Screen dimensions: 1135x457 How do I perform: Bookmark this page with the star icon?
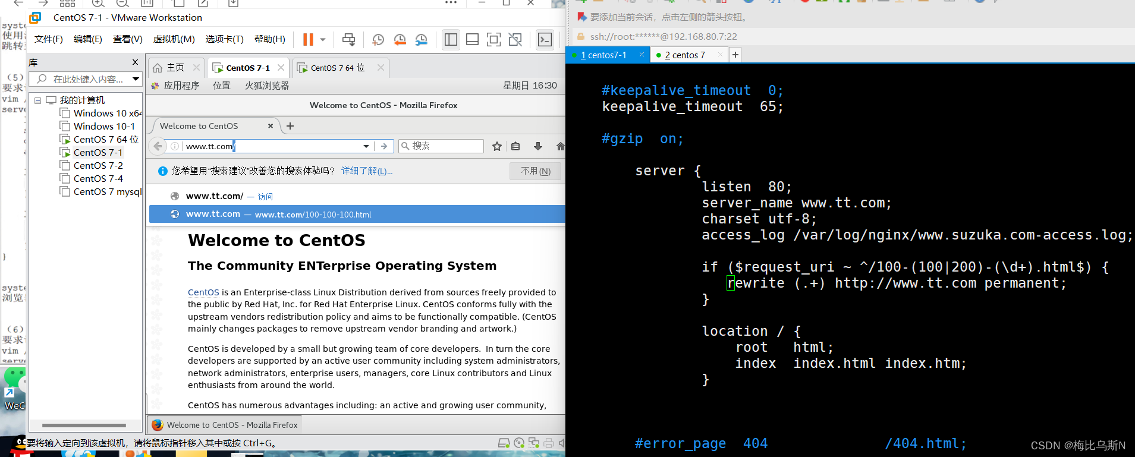tap(497, 146)
